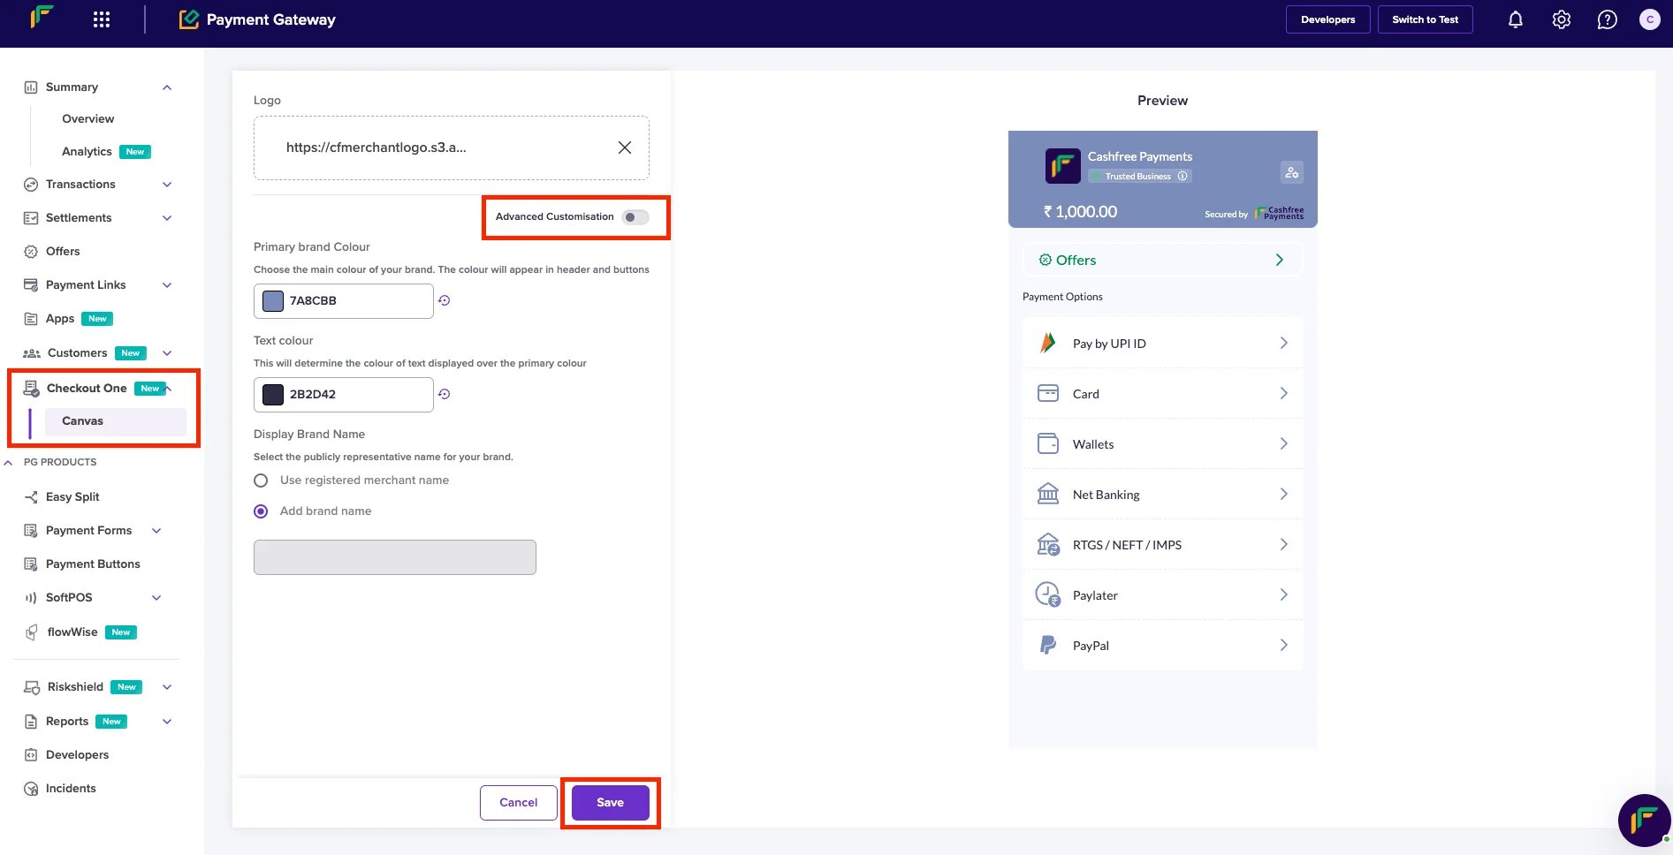Open user profile avatar
Screen dimensions: 1673x855
1649,19
